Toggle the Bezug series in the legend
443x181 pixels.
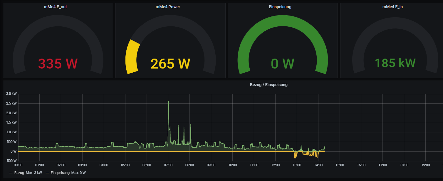(x=19, y=173)
